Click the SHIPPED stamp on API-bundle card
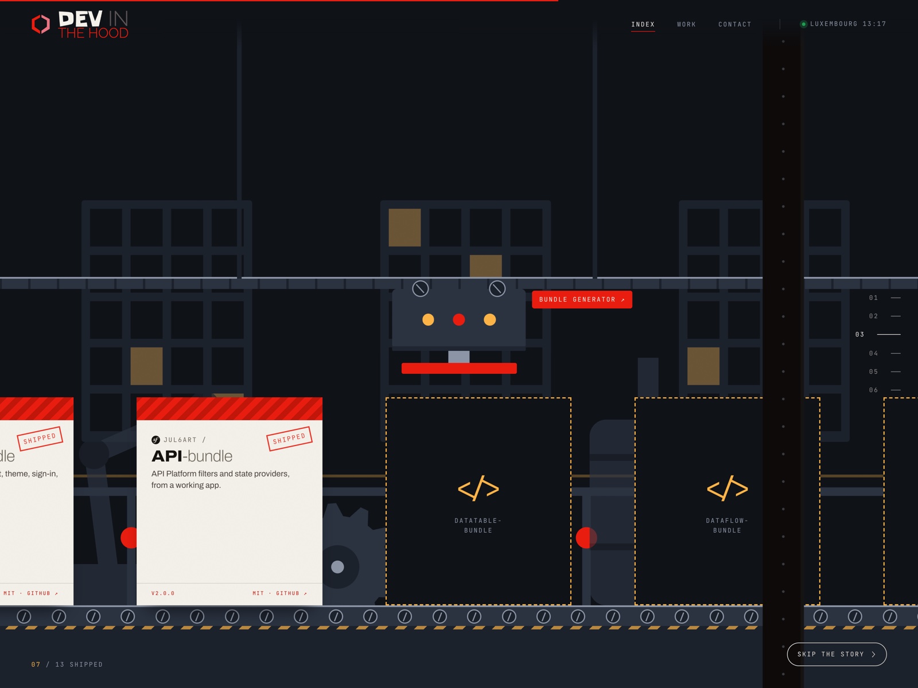The image size is (918, 688). click(x=289, y=439)
